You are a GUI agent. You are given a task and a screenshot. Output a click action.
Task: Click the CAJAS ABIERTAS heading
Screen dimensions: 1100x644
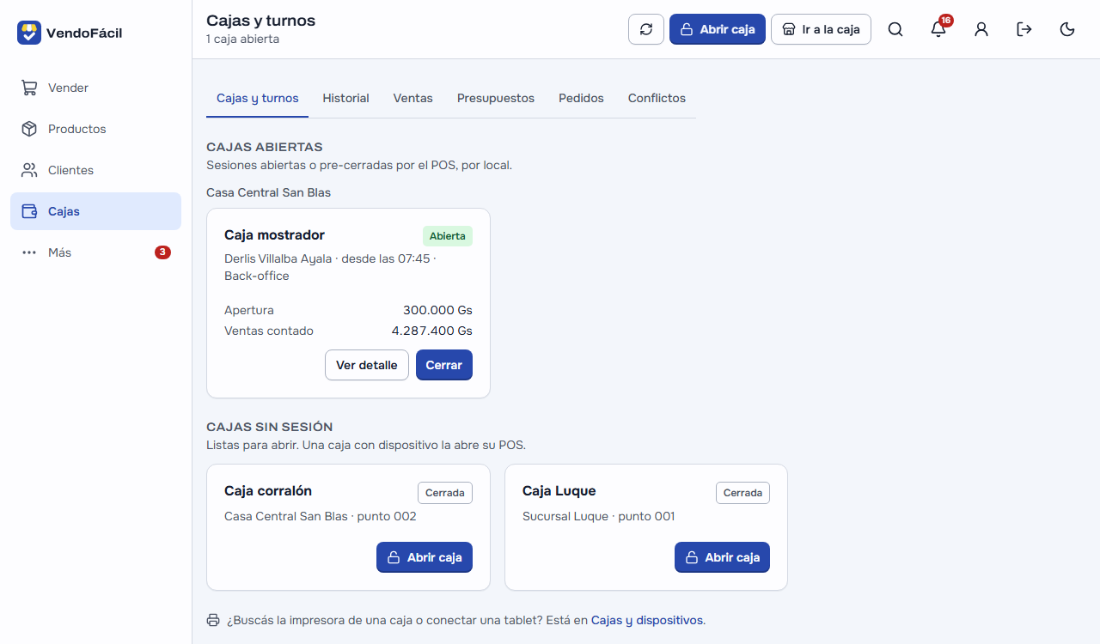[x=265, y=147]
